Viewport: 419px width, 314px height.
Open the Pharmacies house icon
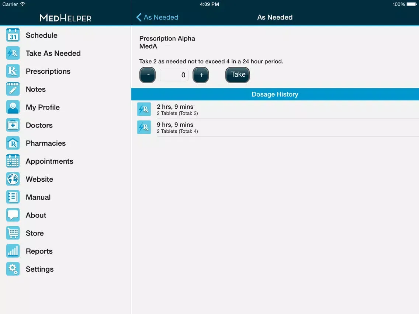(x=13, y=143)
